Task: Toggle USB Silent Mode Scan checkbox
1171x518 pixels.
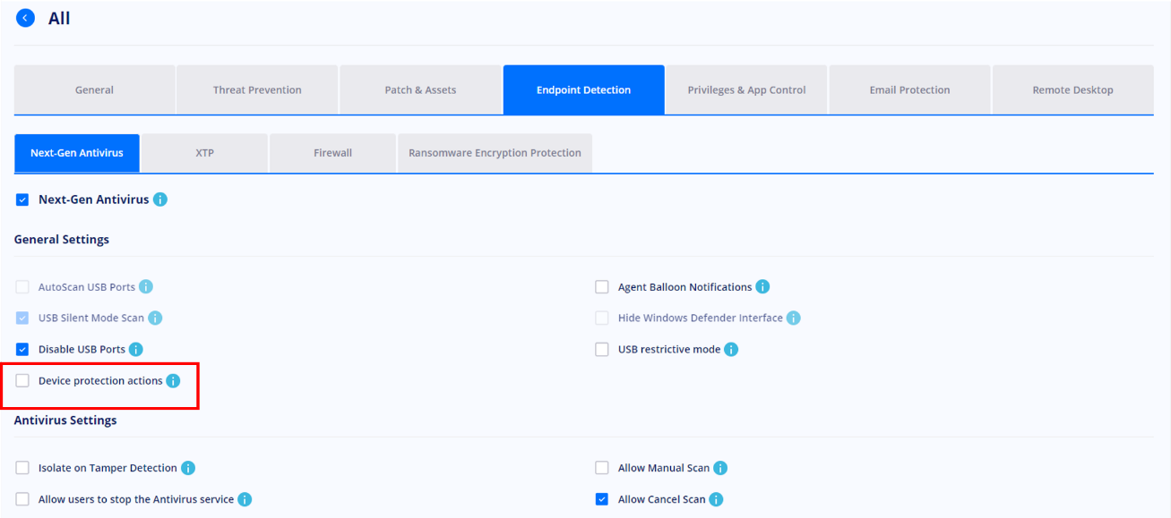Action: (22, 318)
